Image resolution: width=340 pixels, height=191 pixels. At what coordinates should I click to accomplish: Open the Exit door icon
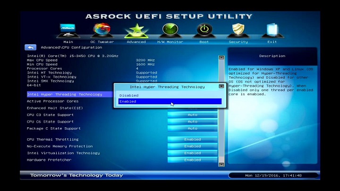point(272,30)
